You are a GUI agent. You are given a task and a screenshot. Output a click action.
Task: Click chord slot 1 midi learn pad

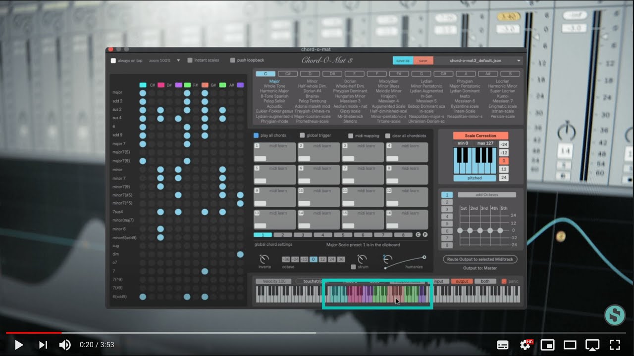pos(275,152)
